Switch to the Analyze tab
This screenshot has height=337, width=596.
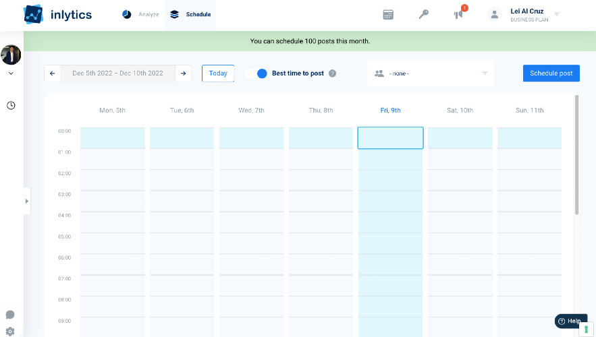[140, 14]
